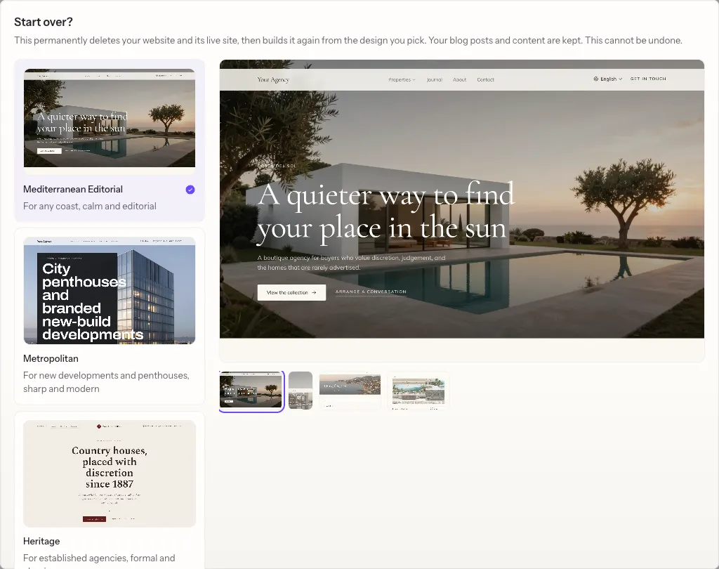
Task: Click "For new developments and penthouses" description
Action: tap(107, 381)
